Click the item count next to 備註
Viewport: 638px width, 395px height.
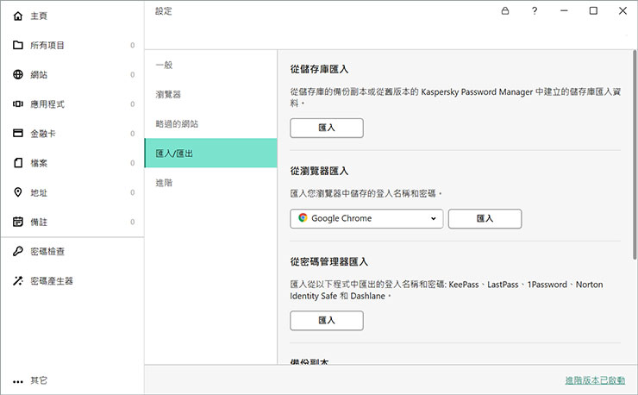tap(132, 222)
